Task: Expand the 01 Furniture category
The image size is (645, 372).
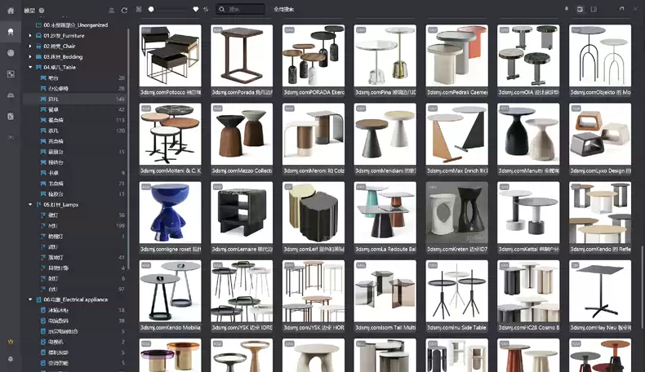Action: pyautogui.click(x=30, y=36)
